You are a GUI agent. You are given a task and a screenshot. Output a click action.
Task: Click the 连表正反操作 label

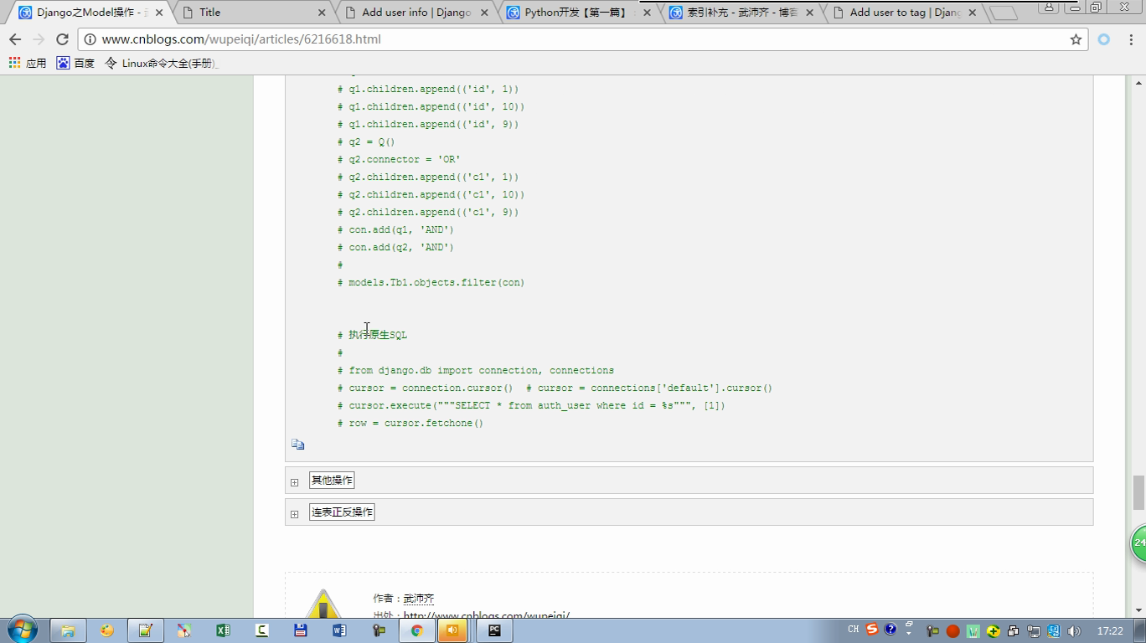click(x=342, y=512)
